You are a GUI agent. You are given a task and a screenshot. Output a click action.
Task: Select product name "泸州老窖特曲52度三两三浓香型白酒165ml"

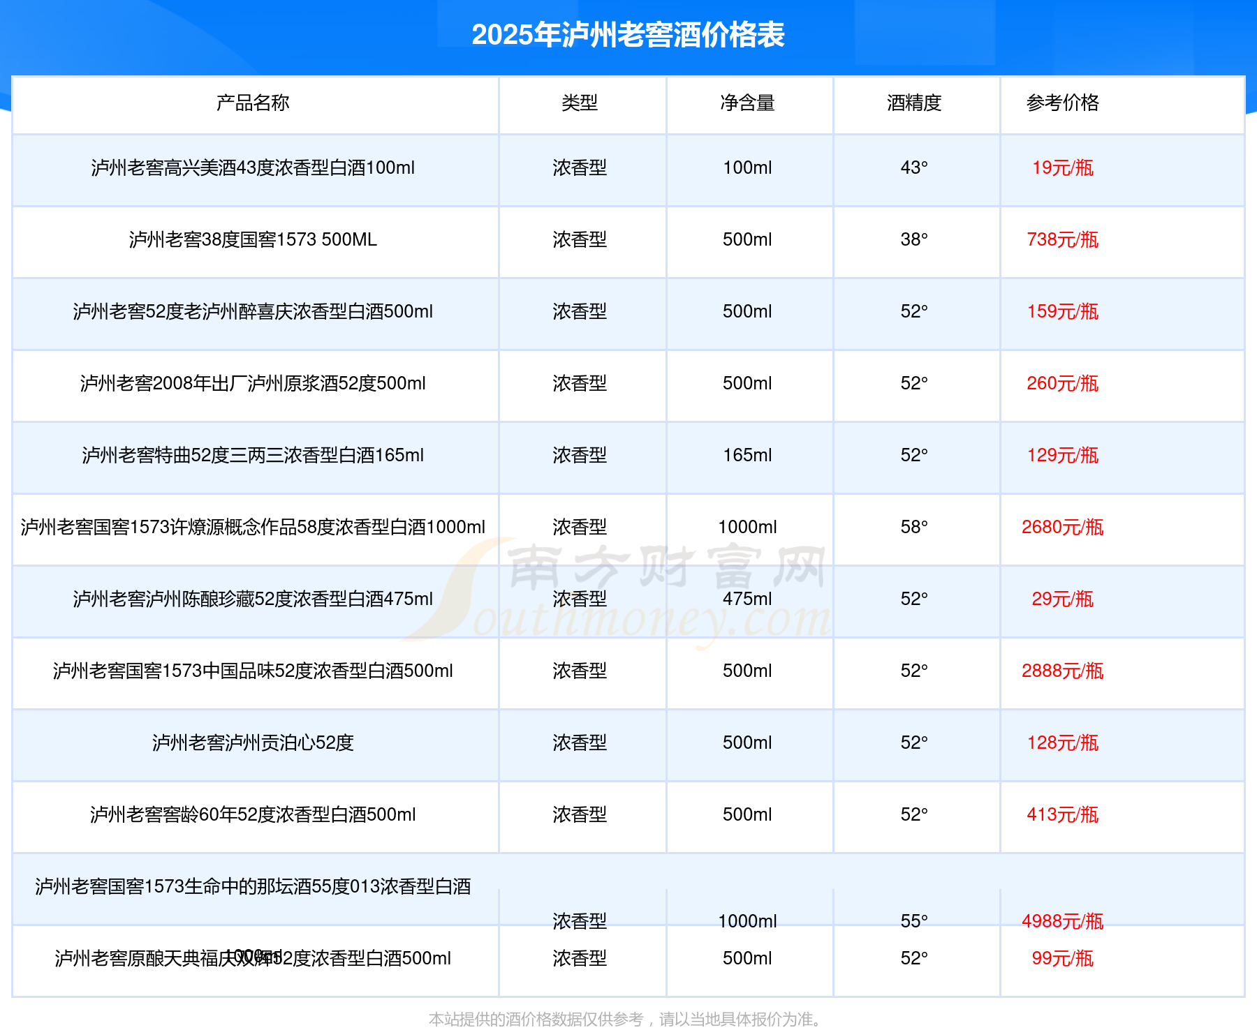[253, 455]
